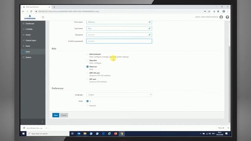Click the Confirm password field
251x141 pixels.
tap(119, 41)
